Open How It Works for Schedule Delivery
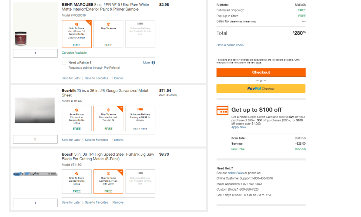 tap(140, 129)
